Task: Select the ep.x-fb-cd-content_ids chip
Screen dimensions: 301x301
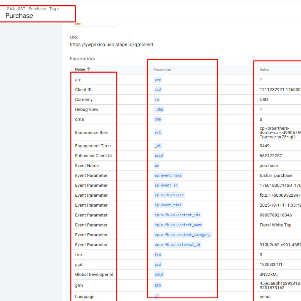Action: coord(177,215)
